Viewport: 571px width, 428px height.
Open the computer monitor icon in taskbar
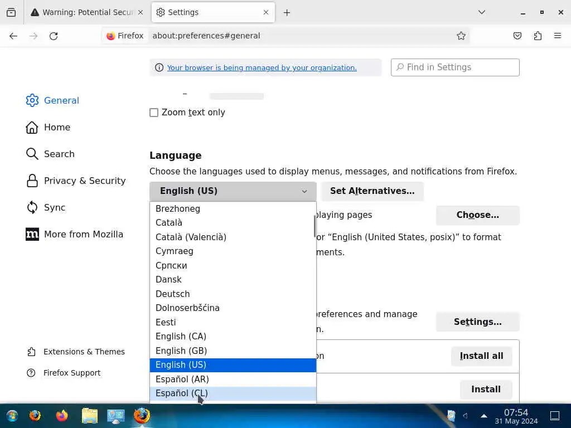116,416
